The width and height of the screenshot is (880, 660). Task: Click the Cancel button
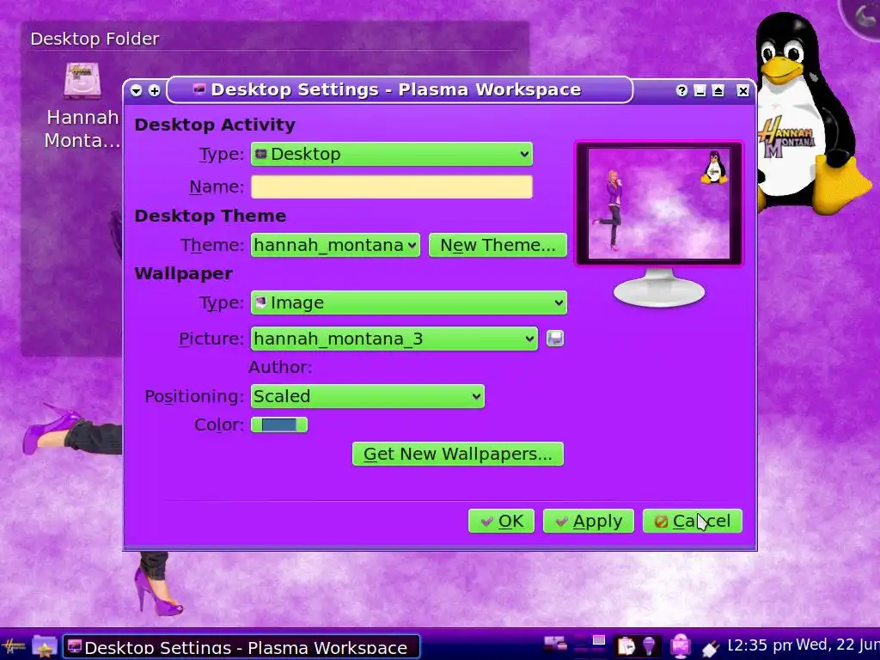click(x=693, y=522)
